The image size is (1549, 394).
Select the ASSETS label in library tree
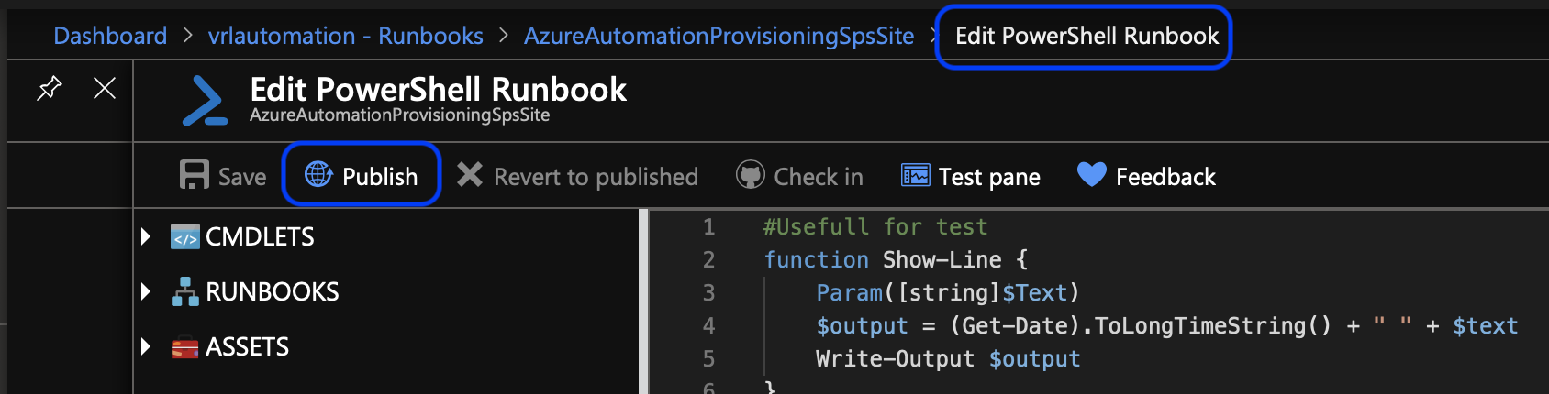point(247,347)
